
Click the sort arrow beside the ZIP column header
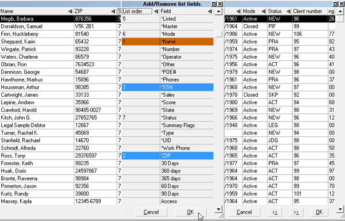click(113, 12)
